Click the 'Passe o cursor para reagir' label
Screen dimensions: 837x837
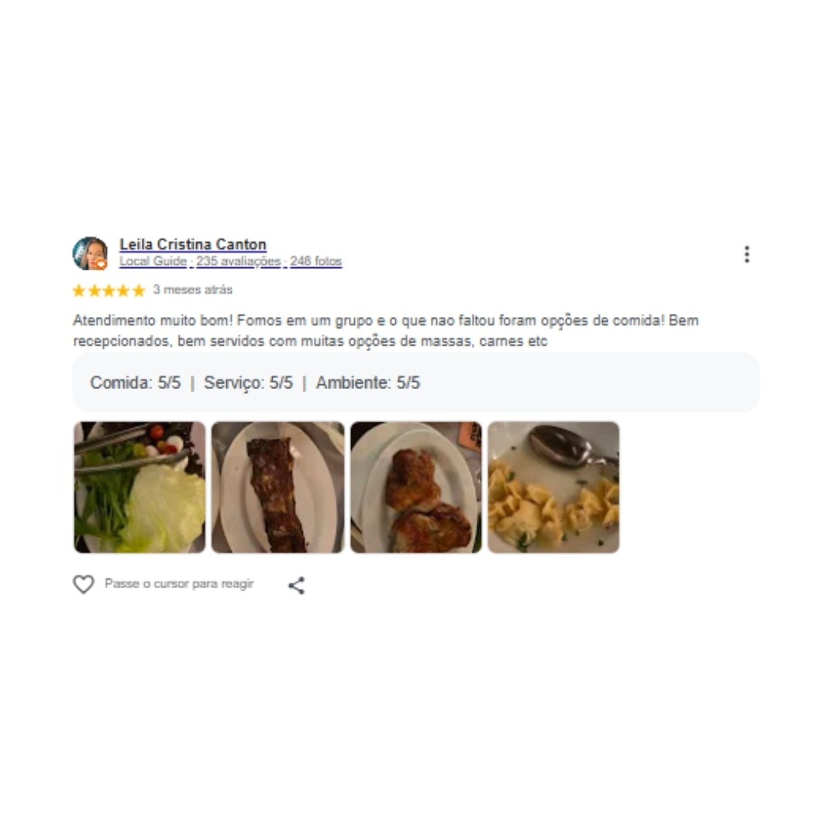coord(179,584)
